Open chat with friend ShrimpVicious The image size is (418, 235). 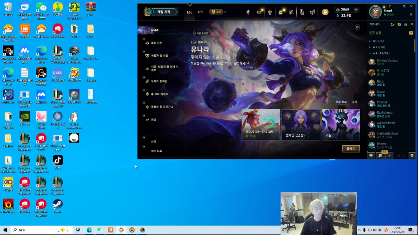(x=391, y=62)
